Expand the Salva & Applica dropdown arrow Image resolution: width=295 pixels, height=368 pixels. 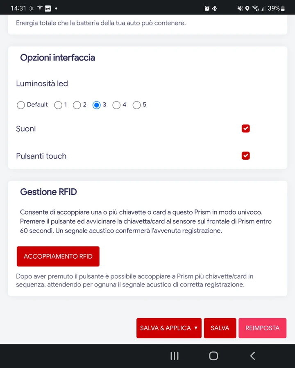[x=196, y=328]
